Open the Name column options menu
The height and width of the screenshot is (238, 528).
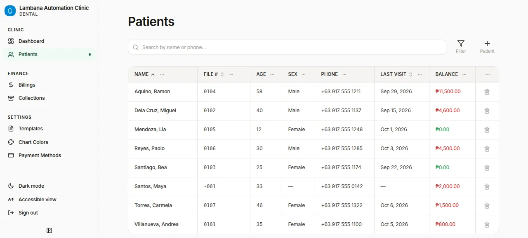click(x=162, y=74)
